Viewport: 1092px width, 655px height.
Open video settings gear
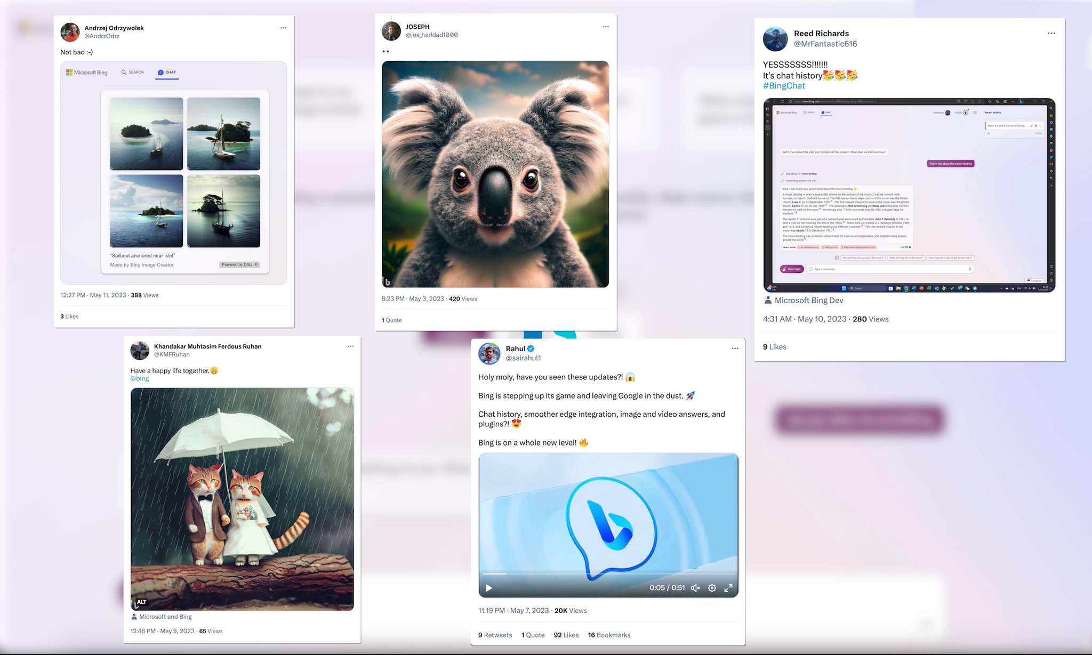pyautogui.click(x=712, y=588)
